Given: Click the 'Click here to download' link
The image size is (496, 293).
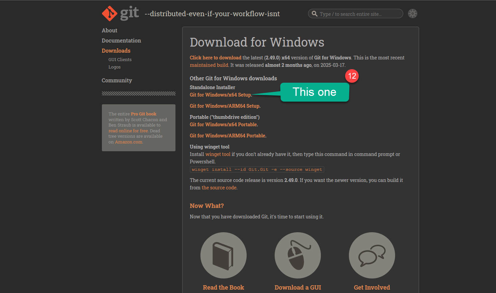Looking at the screenshot, I should (215, 58).
